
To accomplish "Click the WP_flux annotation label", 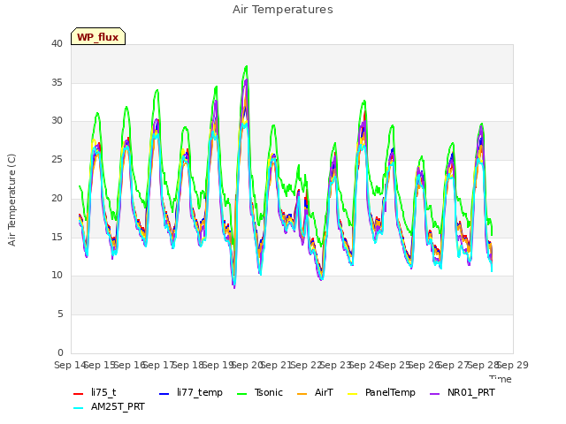I will pos(98,37).
